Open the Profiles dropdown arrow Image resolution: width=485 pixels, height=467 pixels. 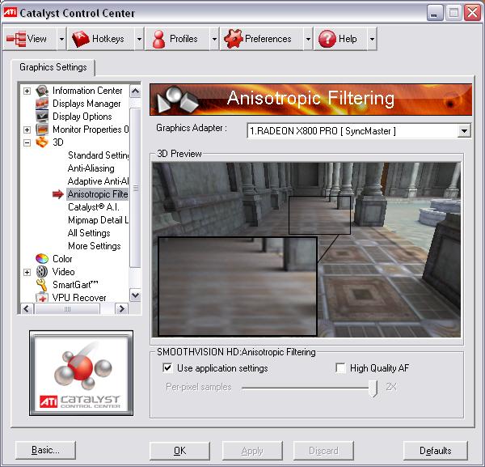[214, 39]
